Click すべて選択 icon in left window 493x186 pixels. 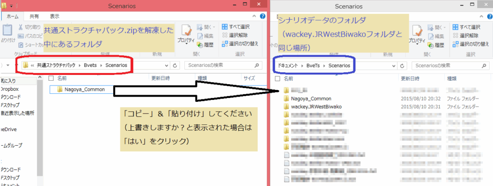(x=224, y=26)
